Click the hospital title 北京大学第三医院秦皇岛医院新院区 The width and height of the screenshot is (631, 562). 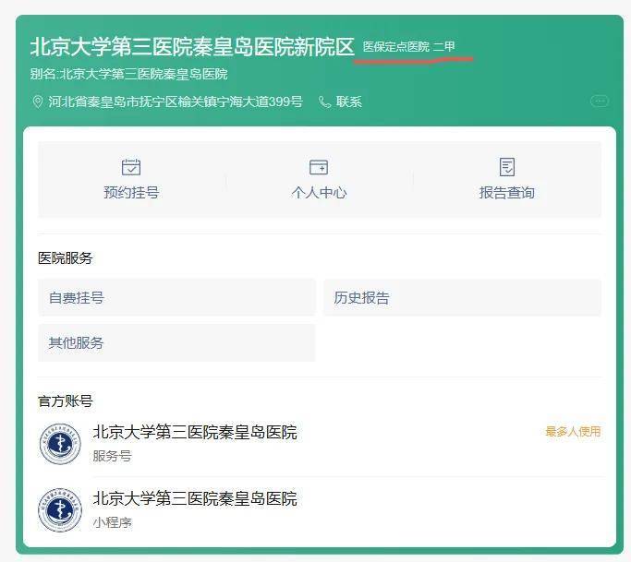192,46
